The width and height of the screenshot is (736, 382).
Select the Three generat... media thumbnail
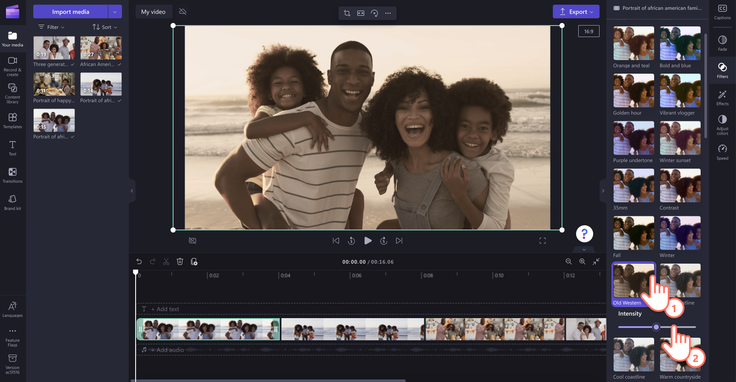click(54, 48)
